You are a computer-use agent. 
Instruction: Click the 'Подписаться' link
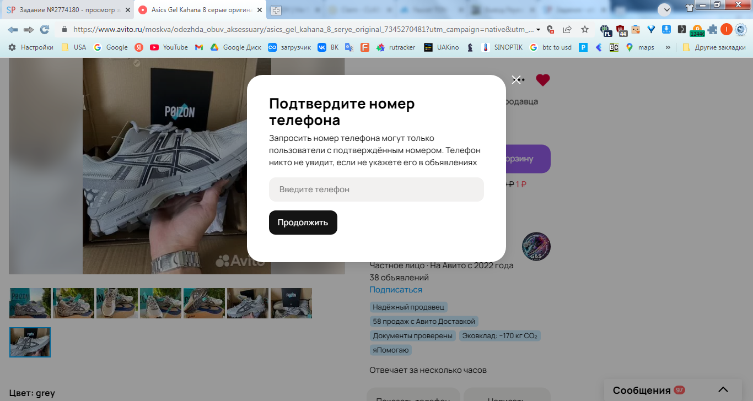click(396, 290)
